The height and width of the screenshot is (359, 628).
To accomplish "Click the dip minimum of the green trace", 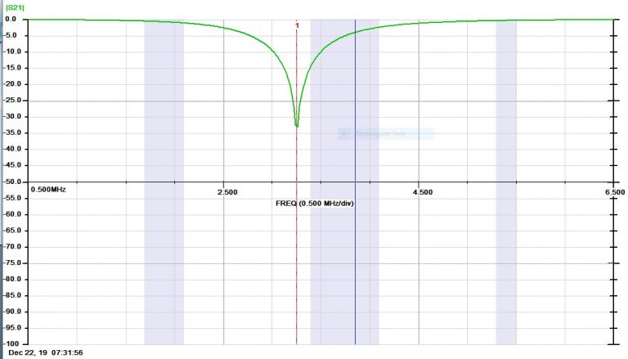I will (x=296, y=125).
